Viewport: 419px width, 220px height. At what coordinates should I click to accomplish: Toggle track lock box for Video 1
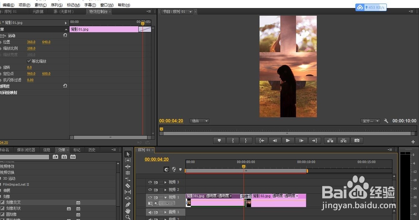tap(161, 197)
